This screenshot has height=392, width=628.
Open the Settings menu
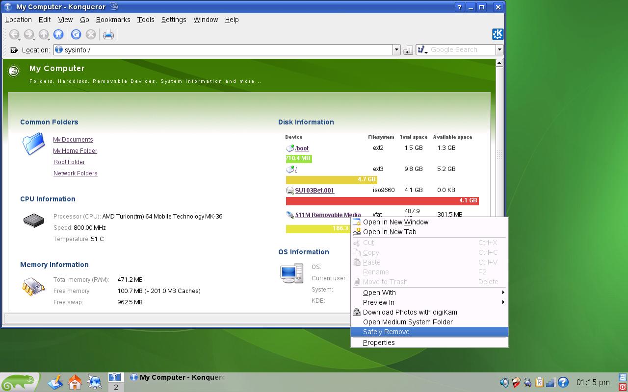(x=174, y=20)
